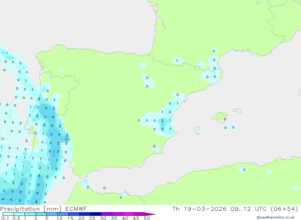This screenshot has height=220, width=301.
Task: Click the '30' legend label
Action: (x=103, y=218)
